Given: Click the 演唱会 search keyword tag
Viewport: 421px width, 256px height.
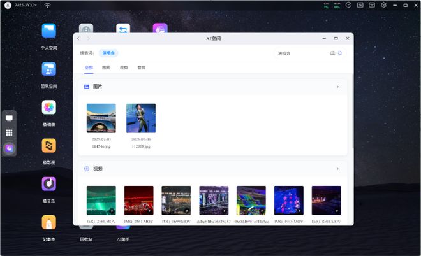Looking at the screenshot, I should pyautogui.click(x=108, y=53).
